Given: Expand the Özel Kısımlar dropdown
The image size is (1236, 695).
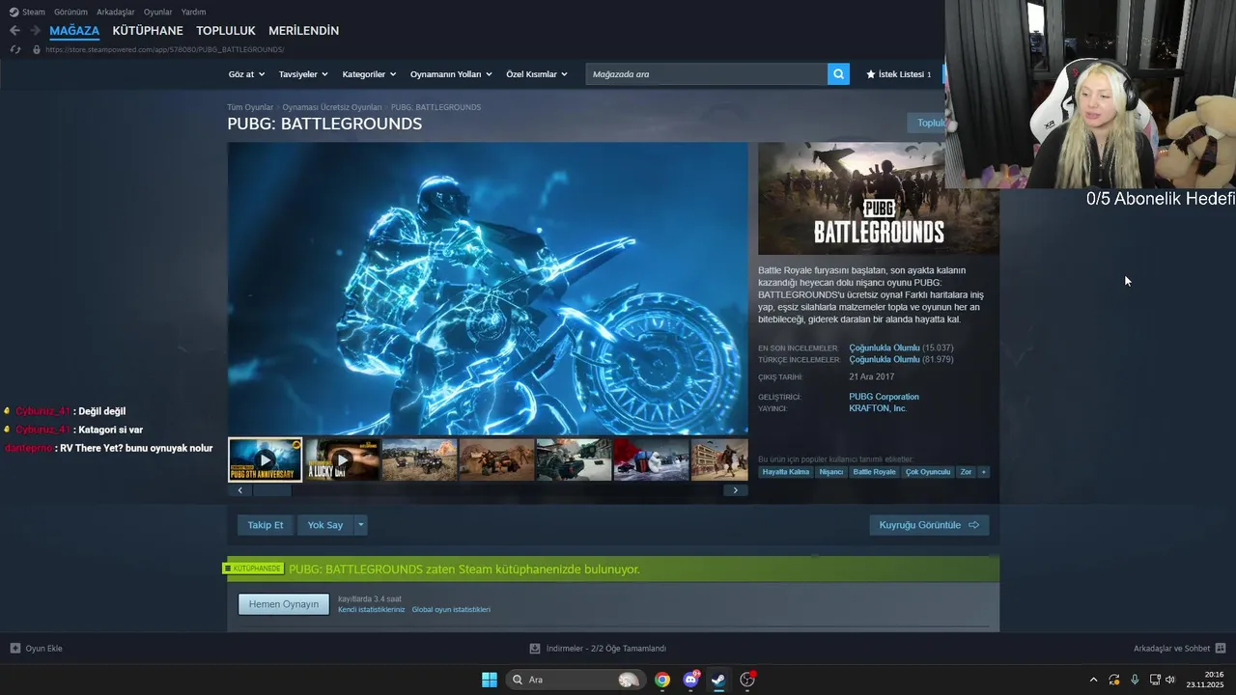Looking at the screenshot, I should click(537, 74).
